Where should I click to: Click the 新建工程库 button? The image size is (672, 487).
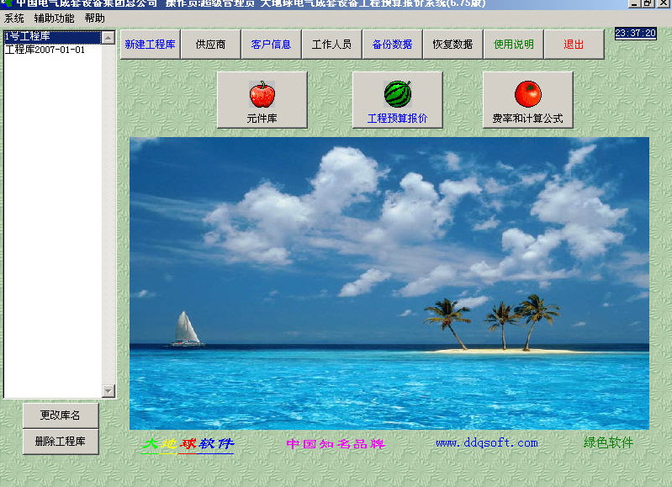(x=150, y=44)
